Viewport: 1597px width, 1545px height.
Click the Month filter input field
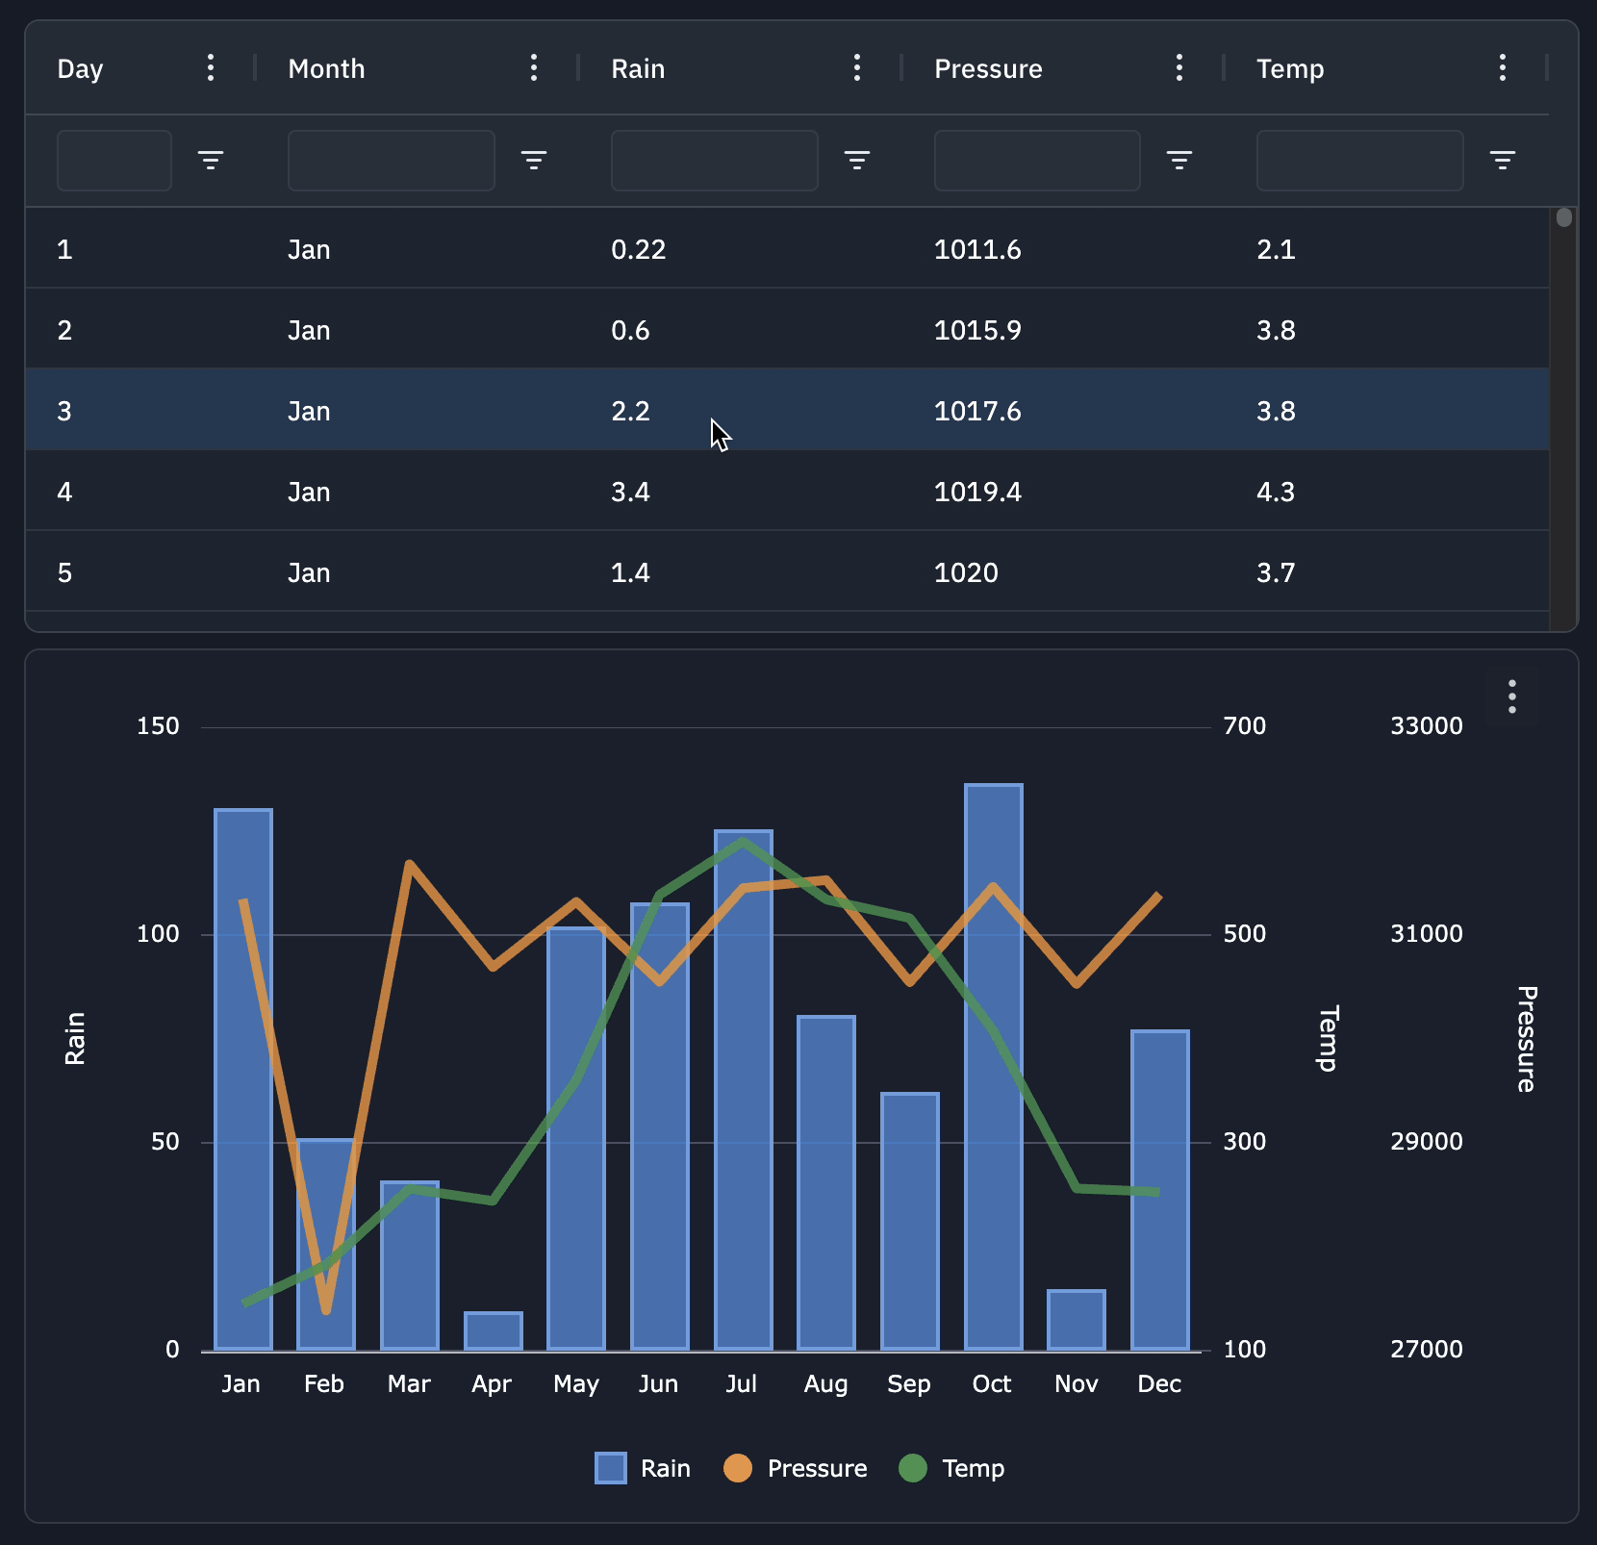pyautogui.click(x=392, y=161)
